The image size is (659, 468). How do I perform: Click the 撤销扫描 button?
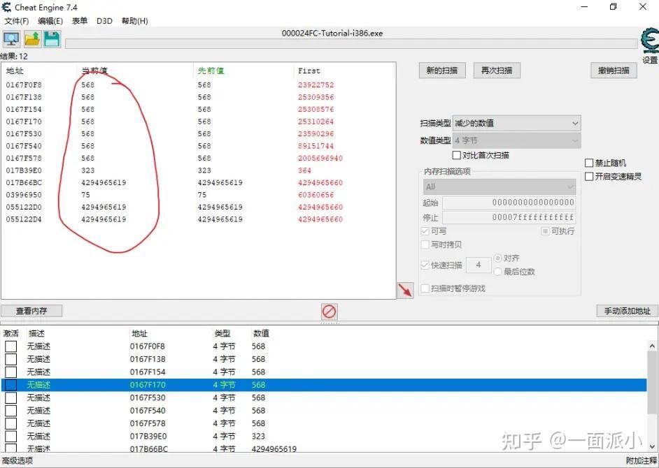pos(614,71)
